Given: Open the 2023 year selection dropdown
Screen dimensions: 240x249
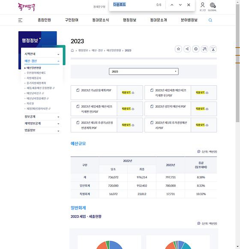Looking at the screenshot, I should [x=144, y=72].
